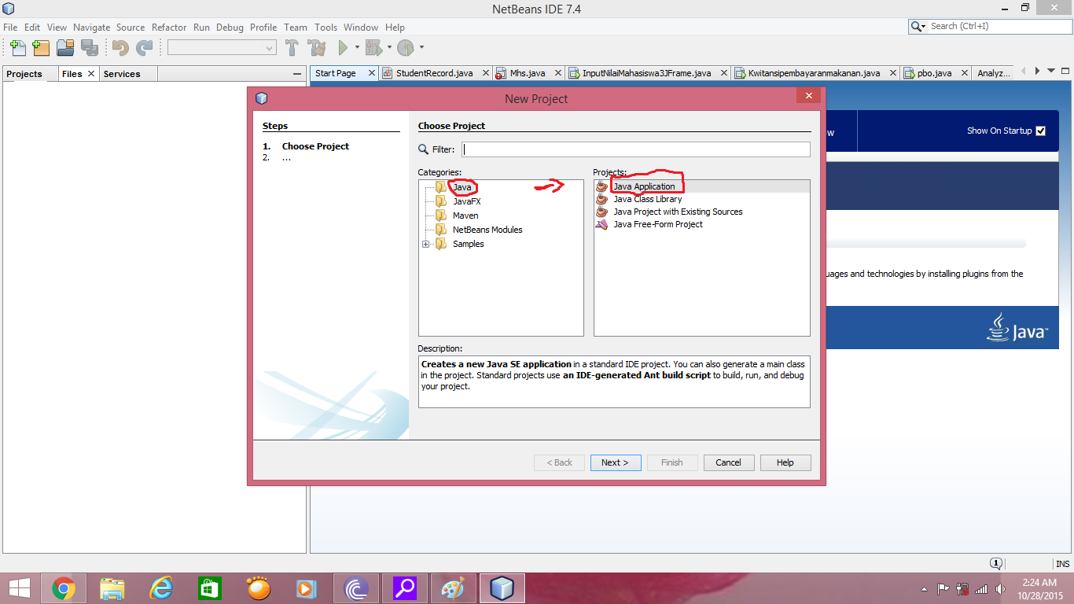Screen dimensions: 1074x604
Task: Open the Navigate menu
Action: (91, 27)
